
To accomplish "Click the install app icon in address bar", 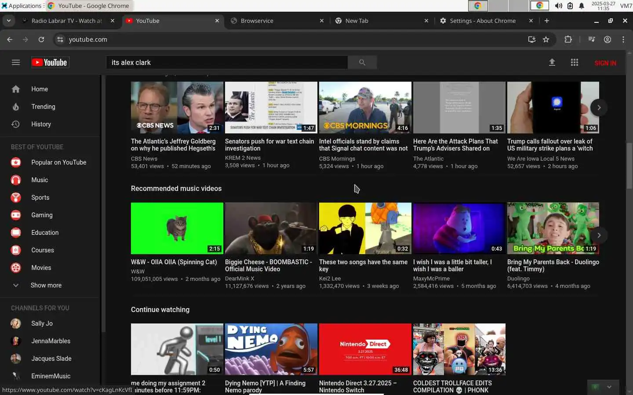I will [x=532, y=39].
